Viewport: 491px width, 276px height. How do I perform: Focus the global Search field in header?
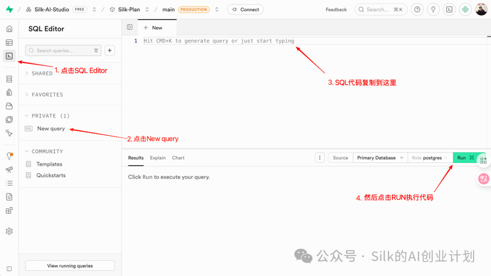coord(381,10)
